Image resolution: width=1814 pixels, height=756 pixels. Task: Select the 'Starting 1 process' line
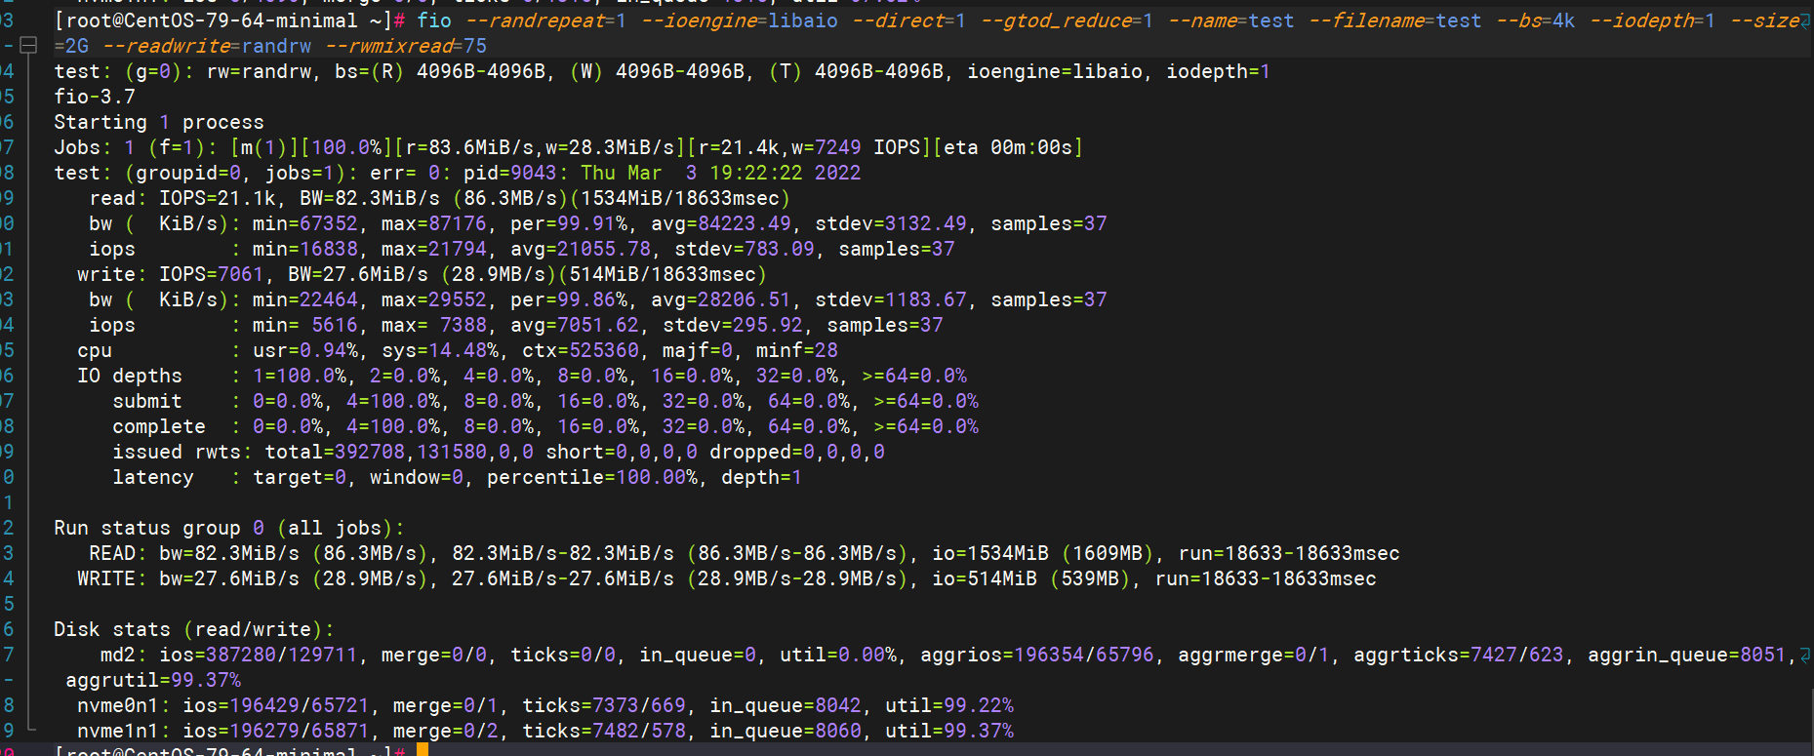click(159, 122)
